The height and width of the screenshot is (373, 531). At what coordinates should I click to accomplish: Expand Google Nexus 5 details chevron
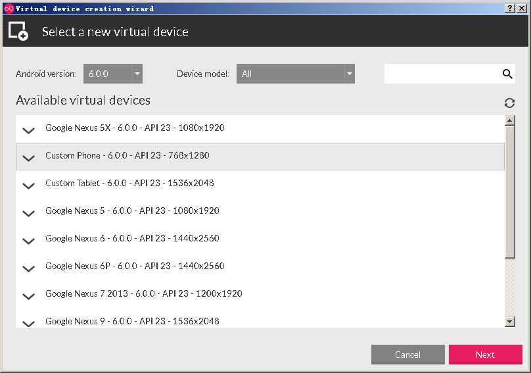pyautogui.click(x=29, y=214)
